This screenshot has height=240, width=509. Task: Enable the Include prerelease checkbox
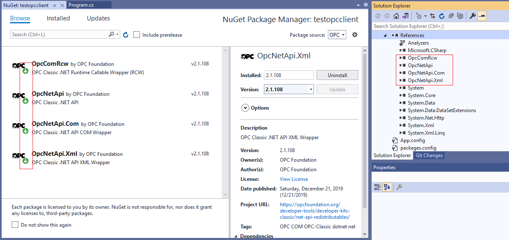(136, 35)
